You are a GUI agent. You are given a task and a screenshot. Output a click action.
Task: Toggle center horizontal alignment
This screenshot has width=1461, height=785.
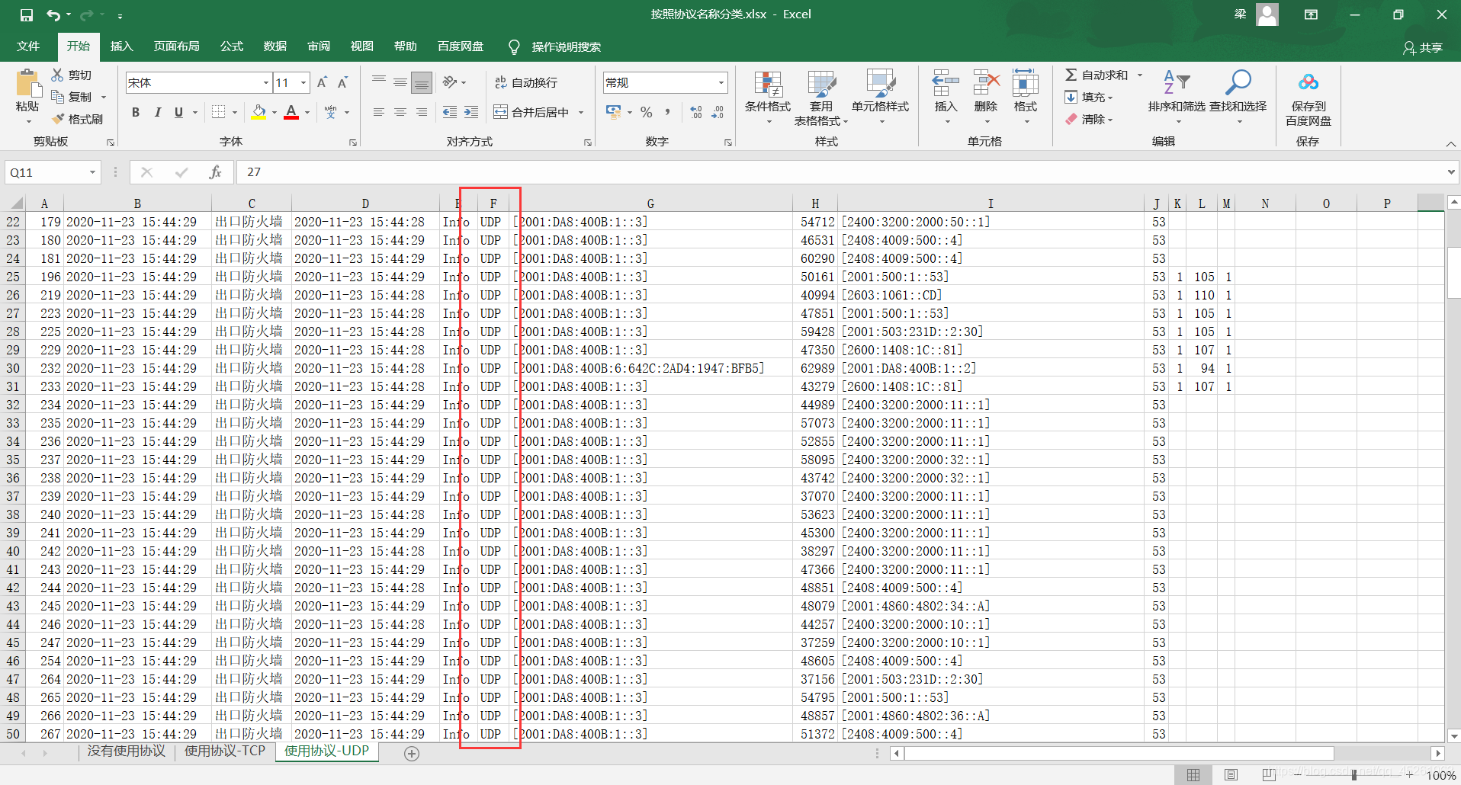click(400, 112)
